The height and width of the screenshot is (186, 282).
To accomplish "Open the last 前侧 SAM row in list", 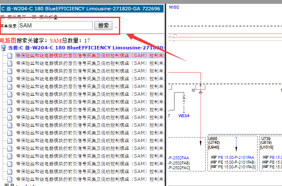I will click(90, 179).
